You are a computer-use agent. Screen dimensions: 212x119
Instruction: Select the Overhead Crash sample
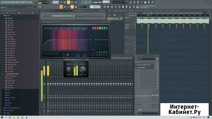(13, 74)
